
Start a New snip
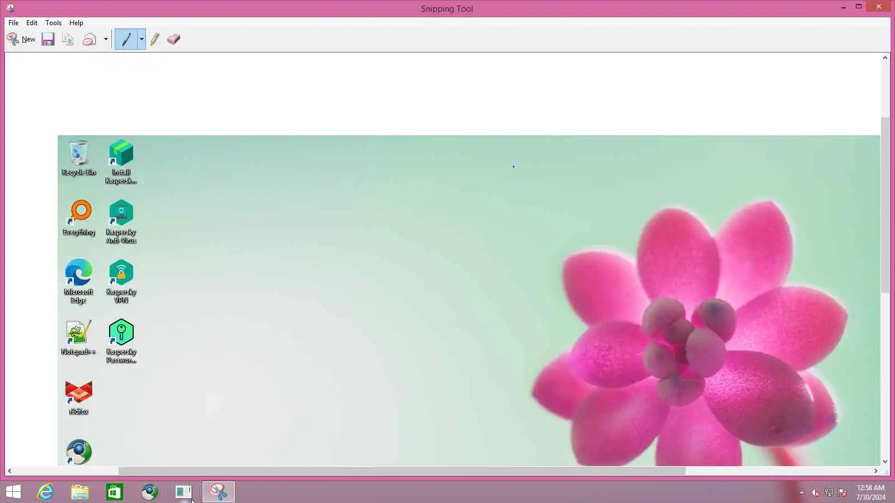(21, 39)
